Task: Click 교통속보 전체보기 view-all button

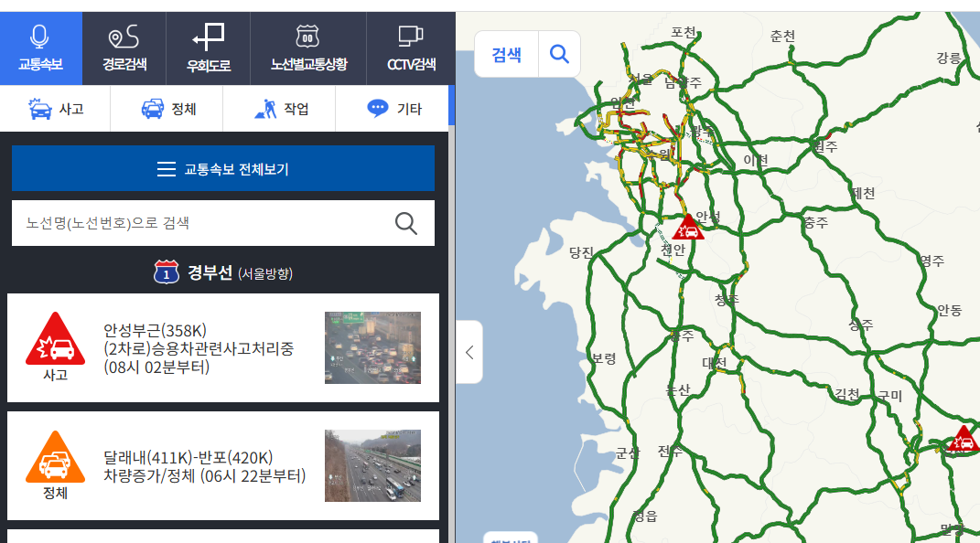Action: coord(223,168)
